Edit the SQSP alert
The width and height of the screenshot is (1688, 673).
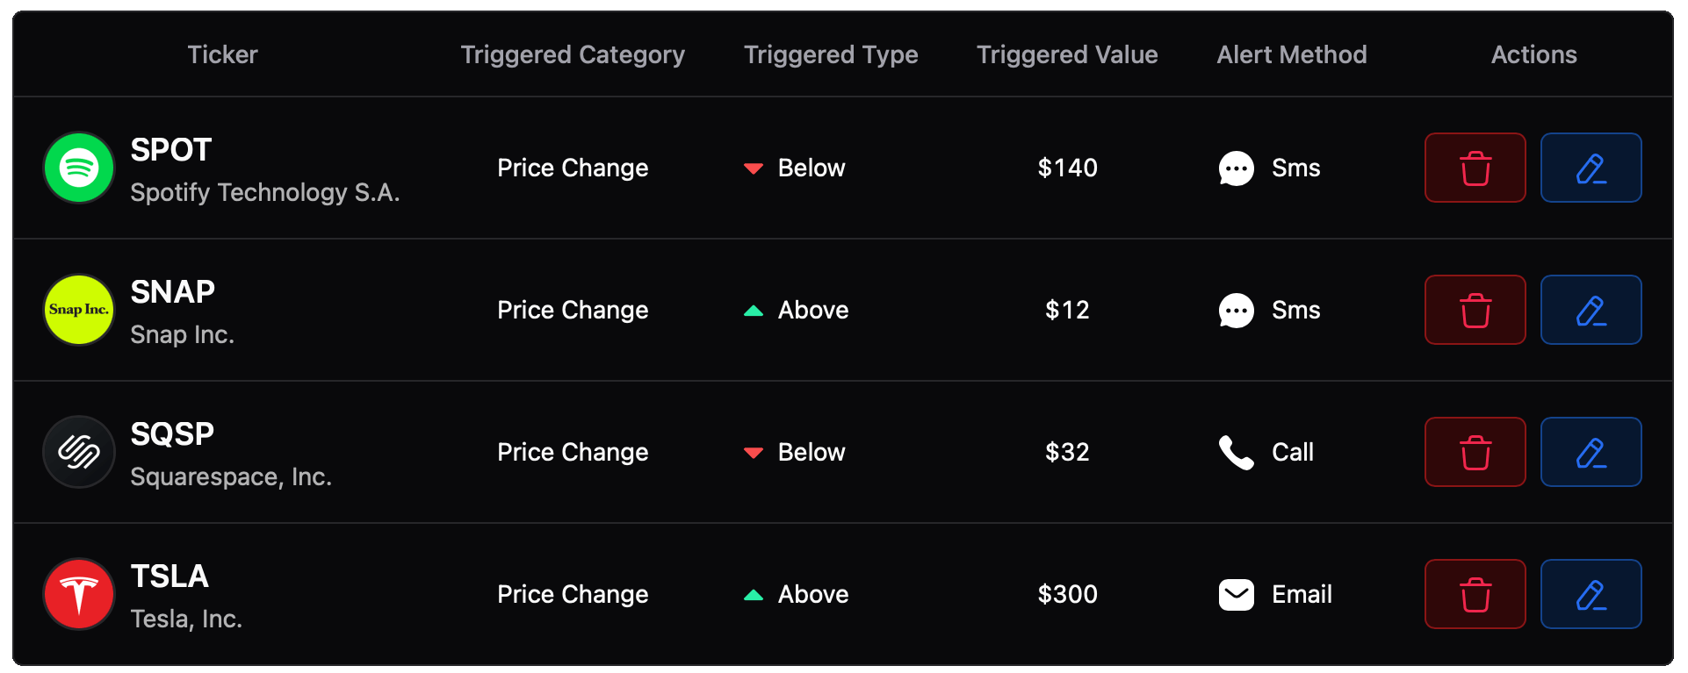click(1591, 452)
